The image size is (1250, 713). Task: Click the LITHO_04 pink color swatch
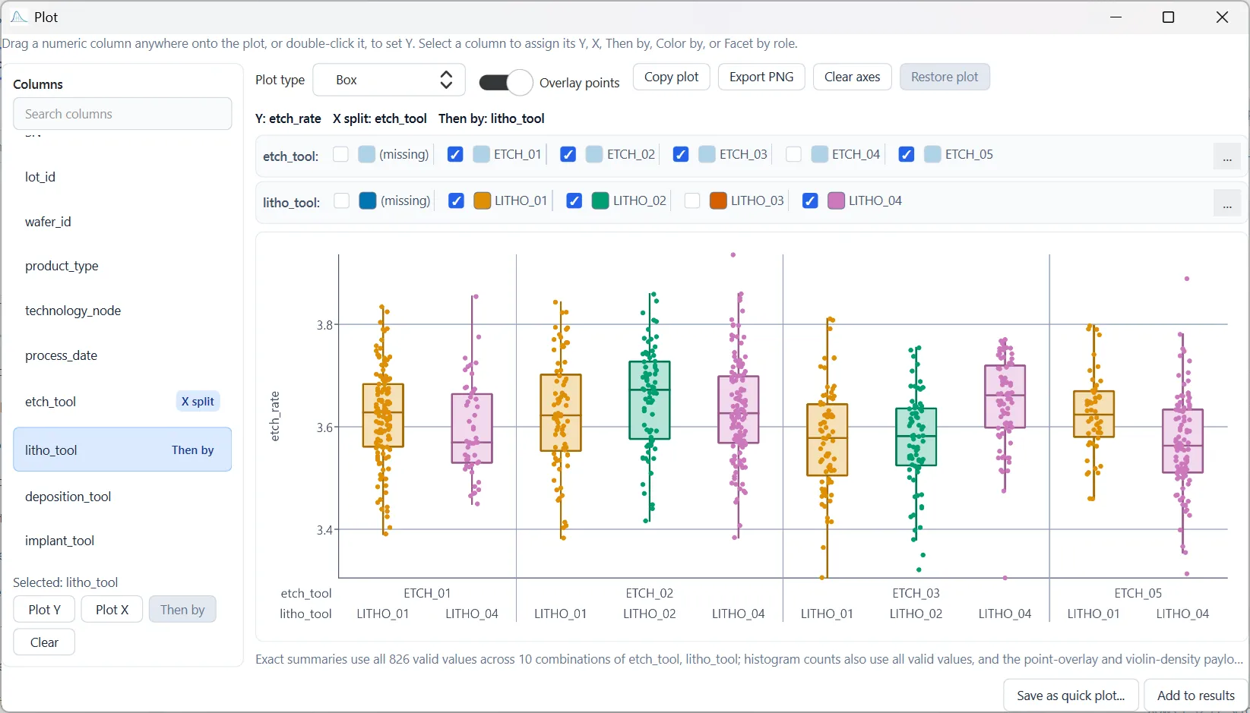(x=836, y=200)
